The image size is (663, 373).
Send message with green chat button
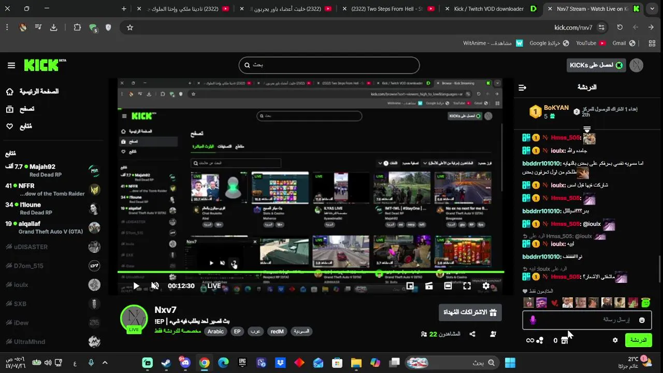[638, 340]
